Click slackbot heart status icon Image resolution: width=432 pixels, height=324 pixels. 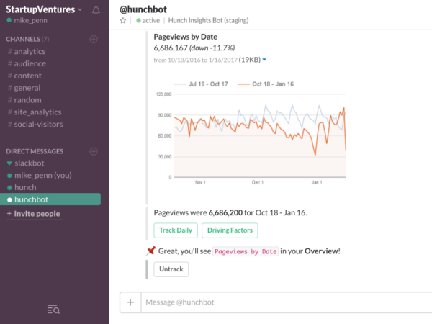pyautogui.click(x=9, y=163)
